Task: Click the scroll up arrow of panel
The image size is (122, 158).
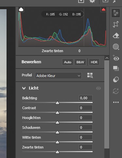Action: pyautogui.click(x=107, y=58)
